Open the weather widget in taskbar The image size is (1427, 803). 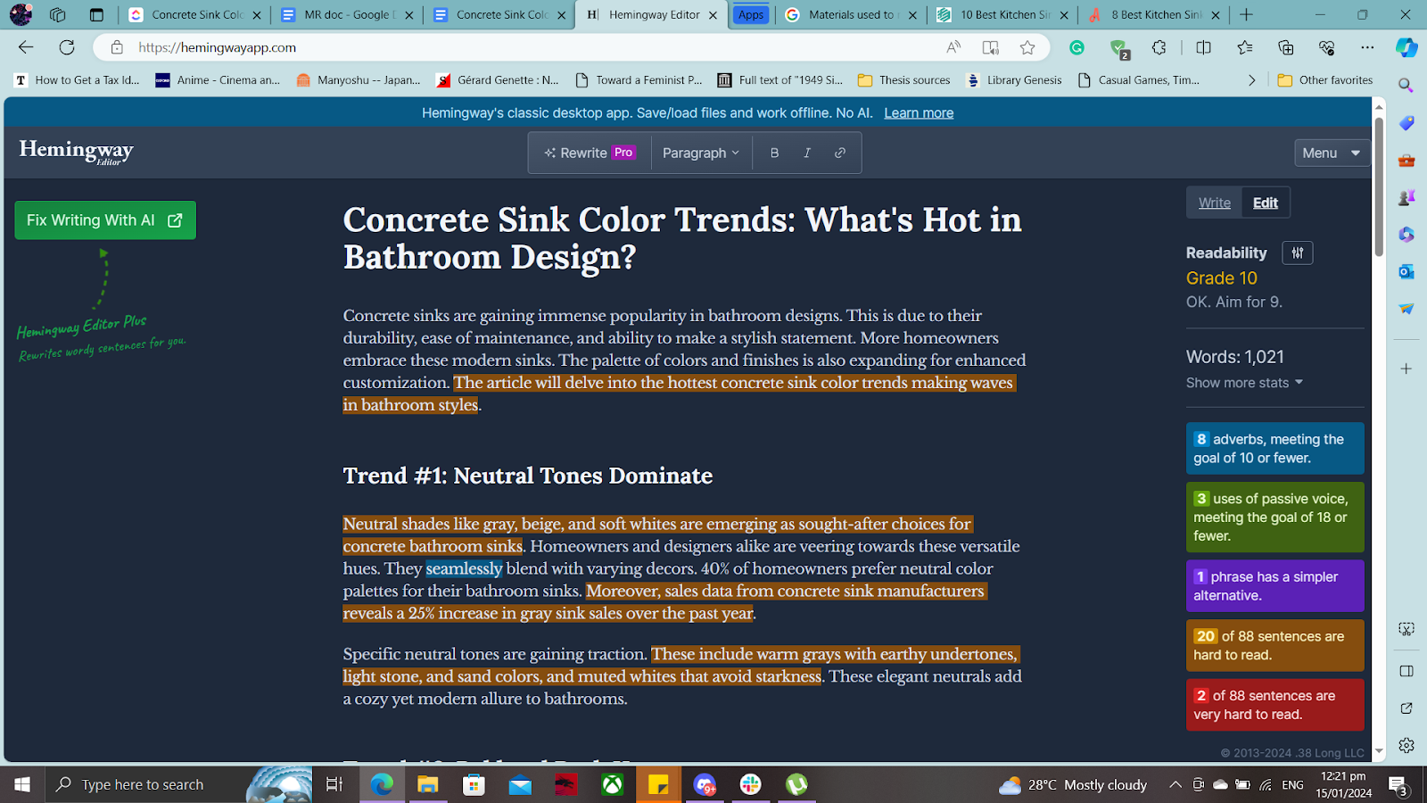click(1073, 785)
